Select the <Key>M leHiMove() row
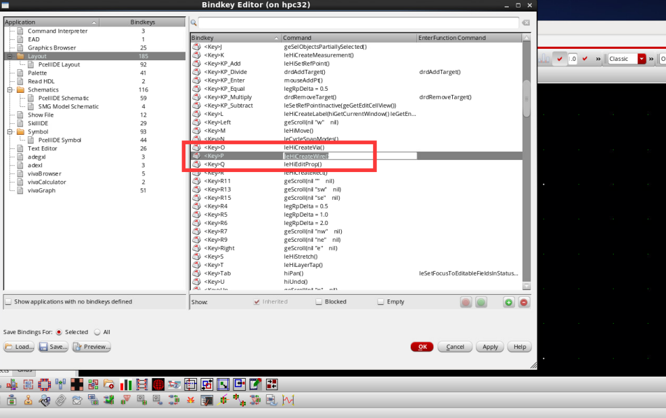The image size is (666, 418). point(357,131)
